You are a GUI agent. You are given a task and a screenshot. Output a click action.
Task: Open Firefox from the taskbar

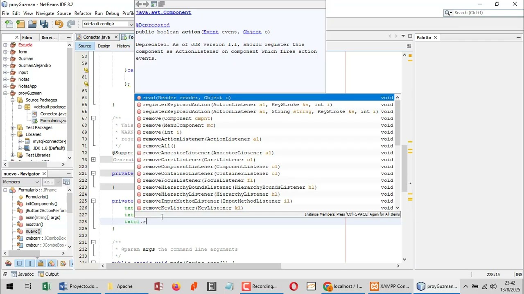(x=176, y=286)
